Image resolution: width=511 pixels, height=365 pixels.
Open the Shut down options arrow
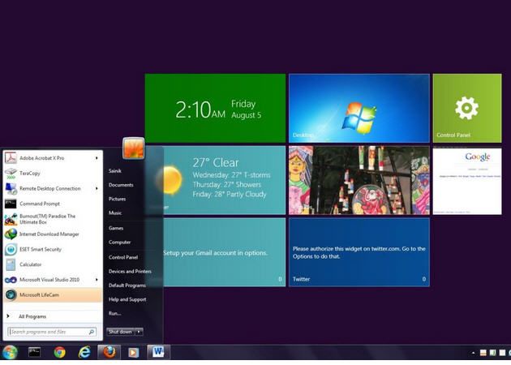(x=140, y=332)
